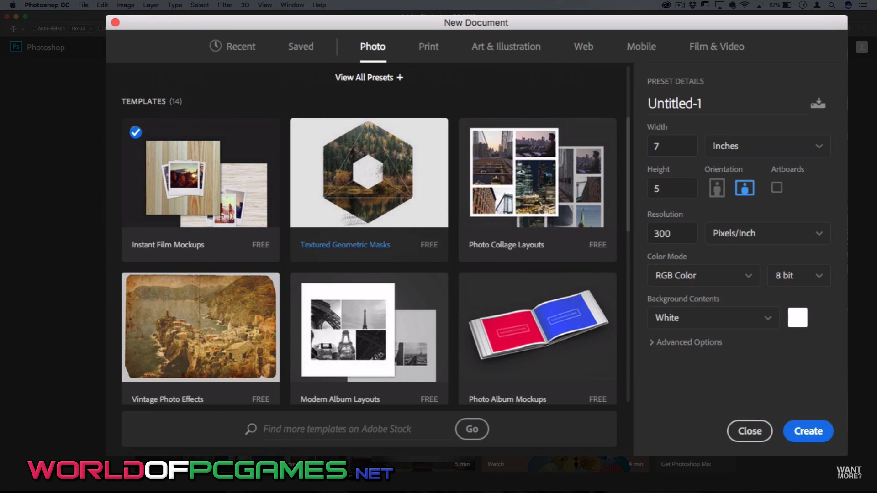Enable the Artboards checkbox
The height and width of the screenshot is (493, 877).
coord(777,187)
